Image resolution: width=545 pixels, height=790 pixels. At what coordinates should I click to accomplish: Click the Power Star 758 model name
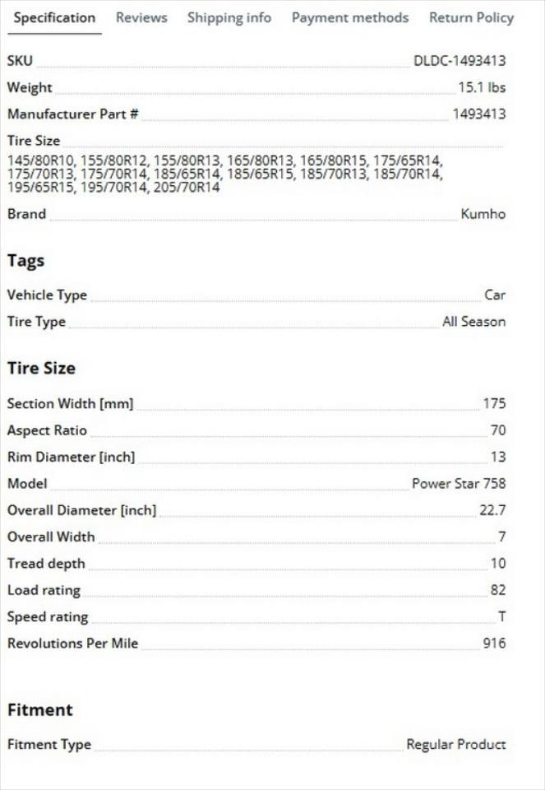tap(459, 484)
